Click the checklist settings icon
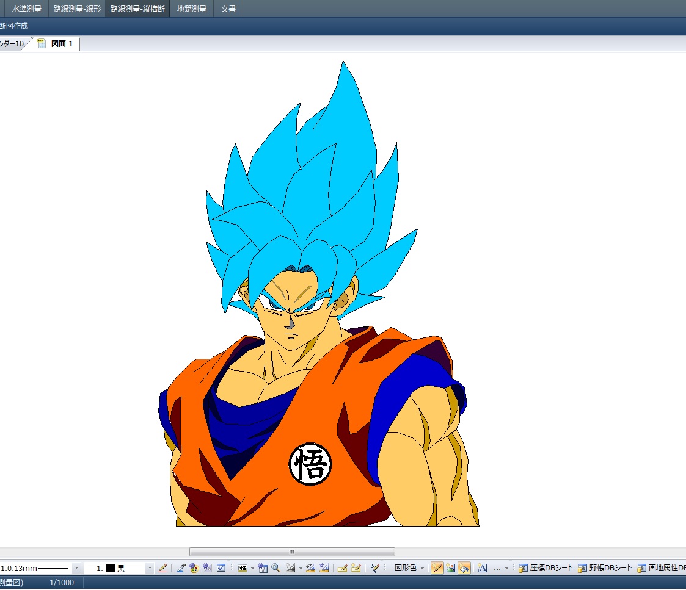Image resolution: width=686 pixels, height=590 pixels. (221, 568)
